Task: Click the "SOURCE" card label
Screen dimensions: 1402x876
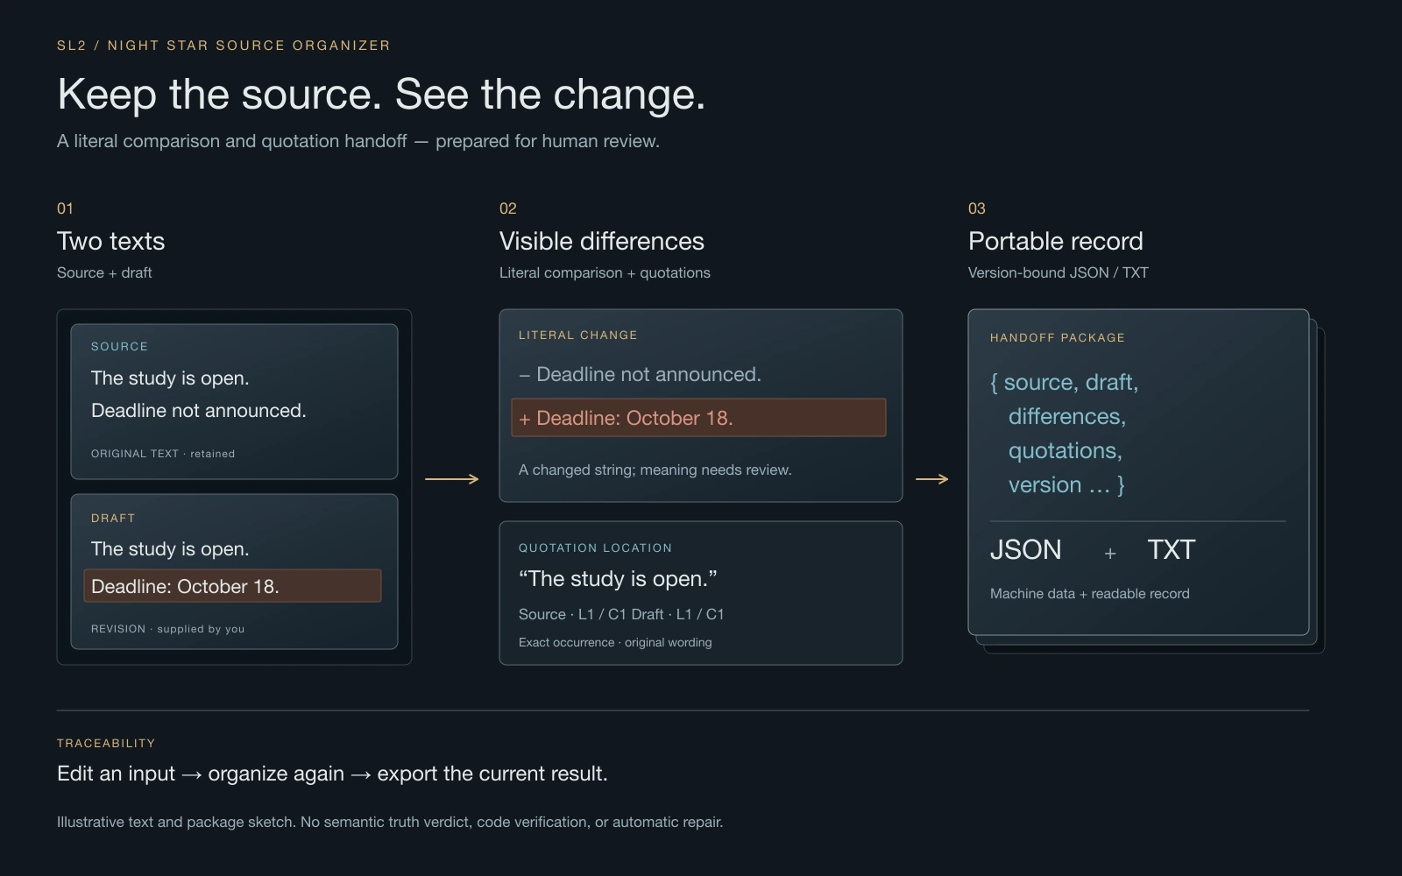Action: (x=119, y=347)
